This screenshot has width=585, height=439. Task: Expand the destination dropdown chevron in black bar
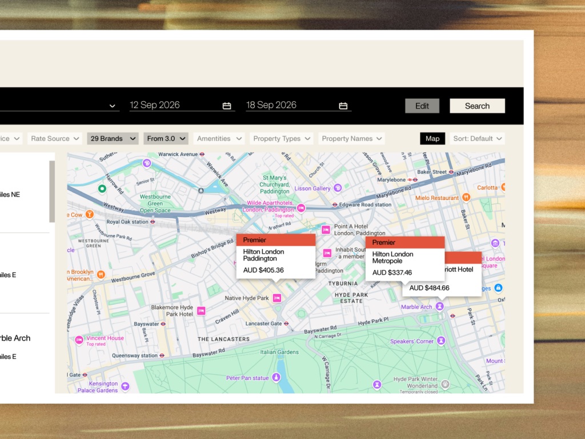[x=113, y=106]
